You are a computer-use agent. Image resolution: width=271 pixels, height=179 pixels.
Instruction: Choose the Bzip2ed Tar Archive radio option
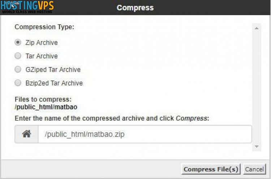click(18, 83)
